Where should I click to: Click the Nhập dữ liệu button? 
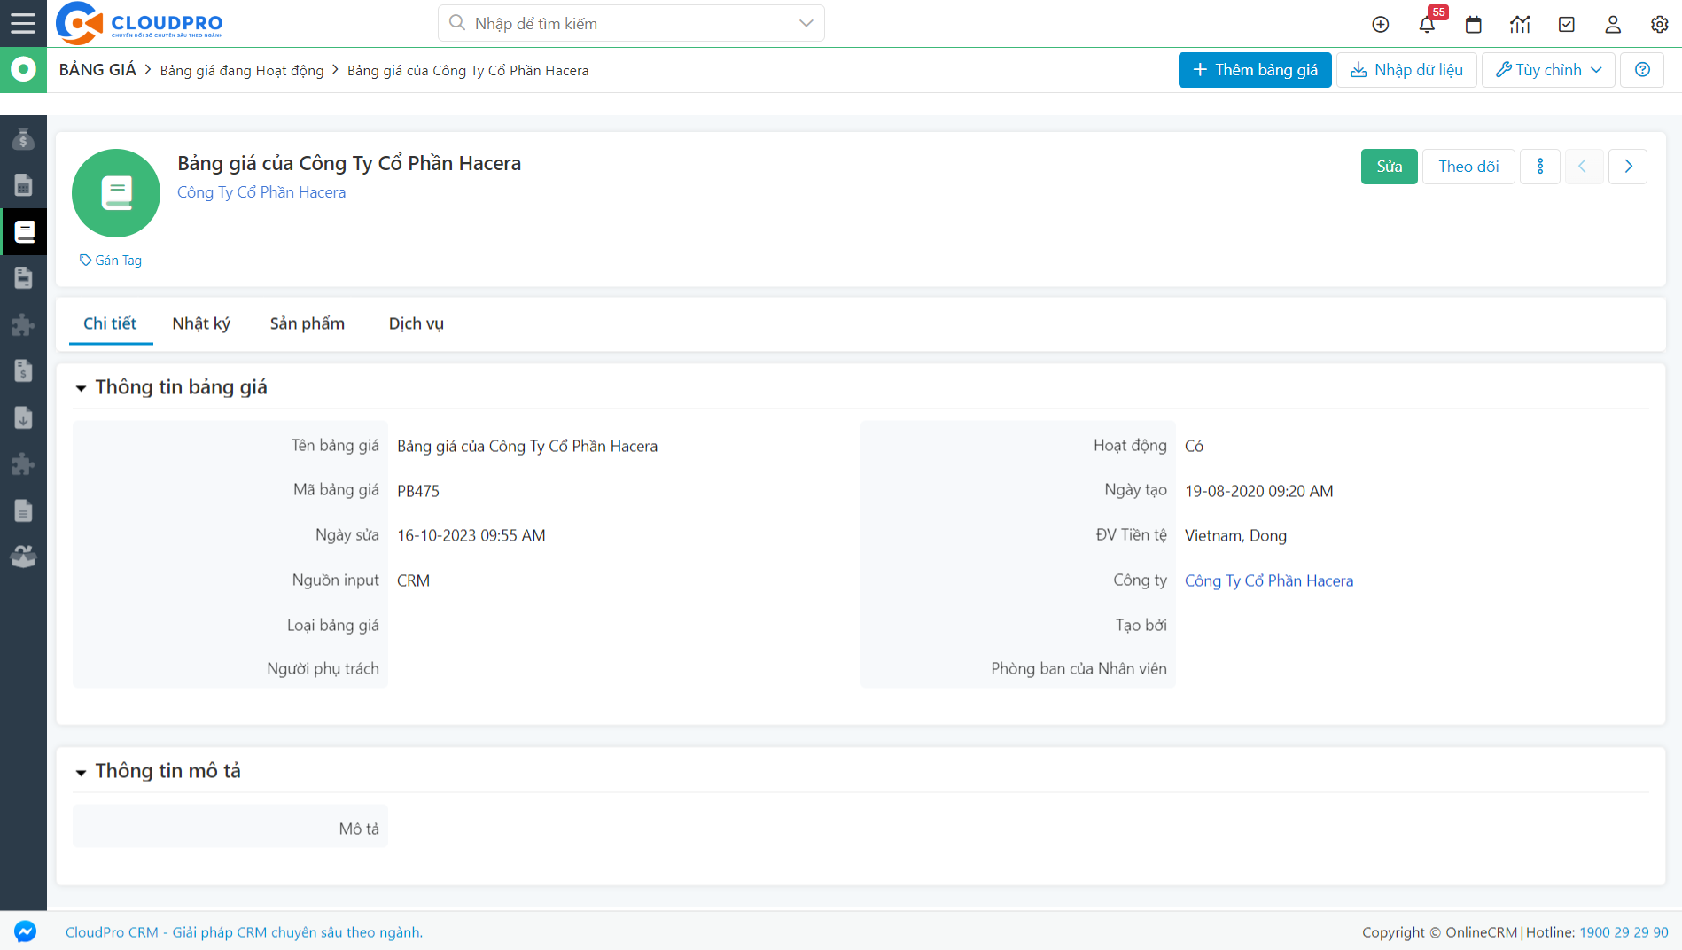tap(1406, 70)
